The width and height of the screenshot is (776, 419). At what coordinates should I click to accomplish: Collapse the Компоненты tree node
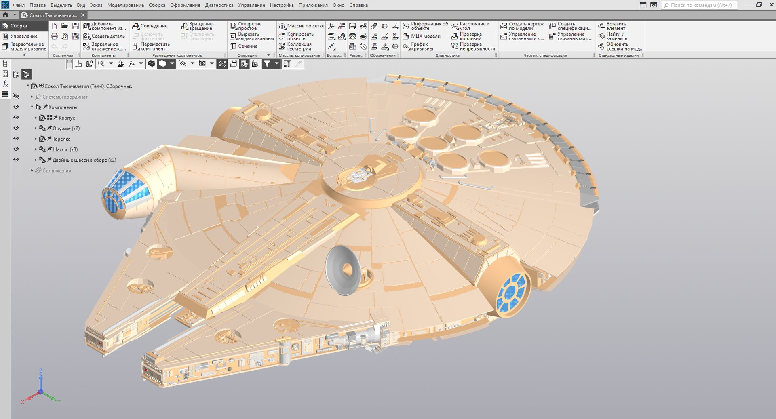pyautogui.click(x=32, y=107)
